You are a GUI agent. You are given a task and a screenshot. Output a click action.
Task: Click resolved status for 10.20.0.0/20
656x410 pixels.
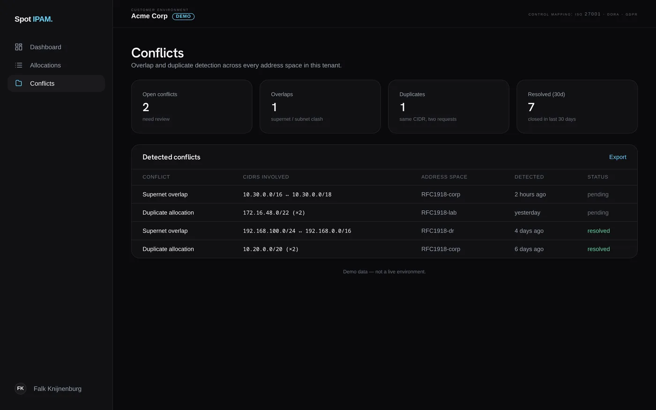pyautogui.click(x=599, y=249)
